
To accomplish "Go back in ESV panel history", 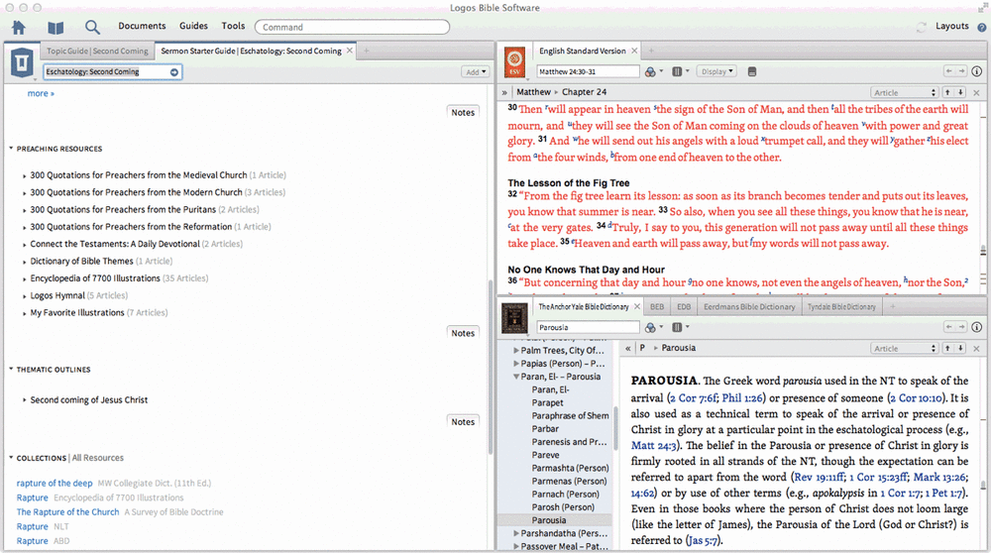I will point(948,71).
